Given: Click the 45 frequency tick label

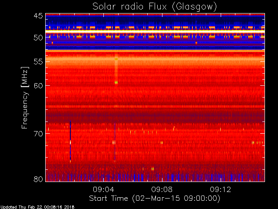Looking at the screenshot, I should pyautogui.click(x=38, y=16).
